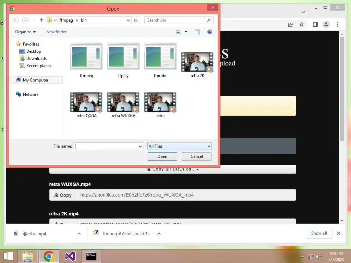Refresh the bin folder listing
The width and height of the screenshot is (351, 263).
pos(136,20)
